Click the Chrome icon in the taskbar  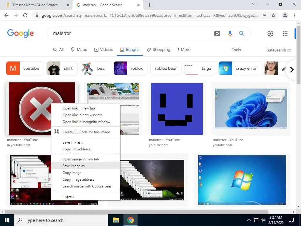130,220
